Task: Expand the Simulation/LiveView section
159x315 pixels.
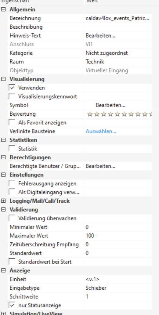Action: tap(3, 313)
